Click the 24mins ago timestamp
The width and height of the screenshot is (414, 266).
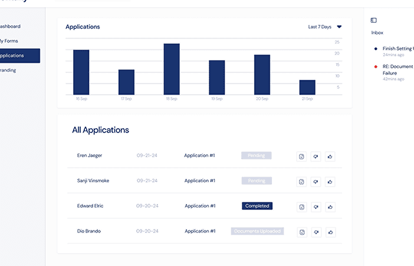[393, 55]
